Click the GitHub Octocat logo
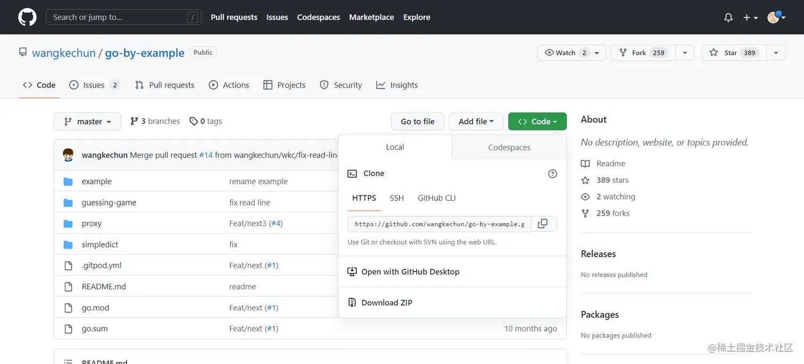The height and width of the screenshot is (364, 804). click(x=27, y=17)
